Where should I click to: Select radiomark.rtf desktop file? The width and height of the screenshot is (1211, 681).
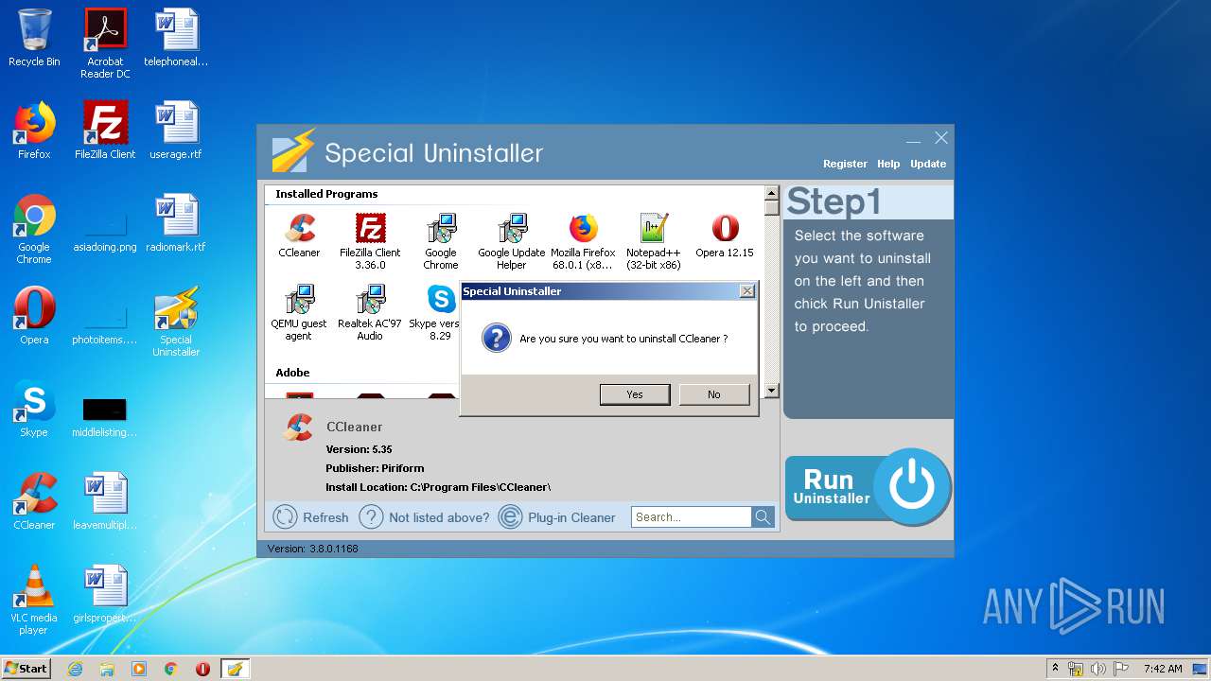click(x=176, y=223)
